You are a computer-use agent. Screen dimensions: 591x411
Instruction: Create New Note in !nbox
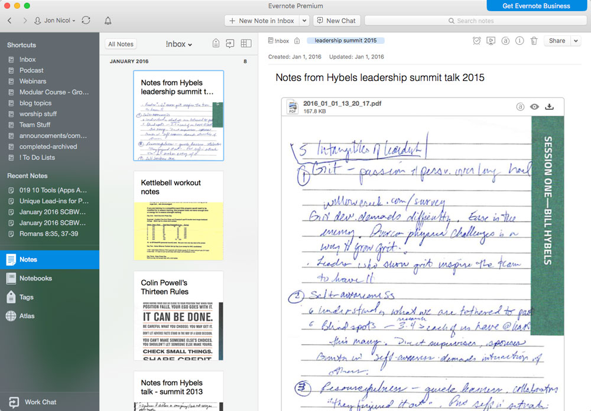pos(262,21)
